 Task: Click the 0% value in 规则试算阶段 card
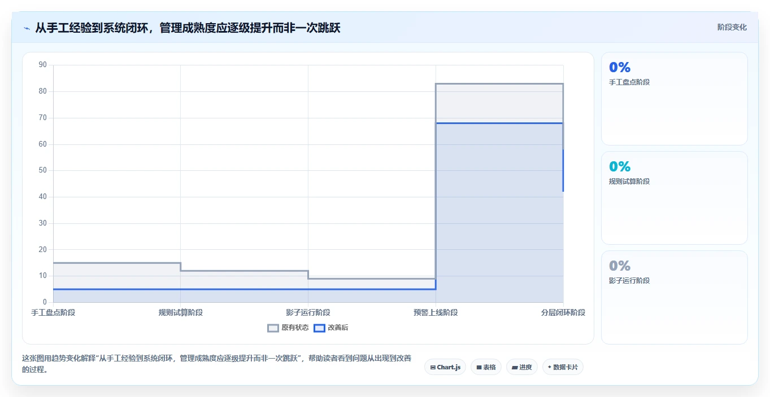[x=620, y=166]
